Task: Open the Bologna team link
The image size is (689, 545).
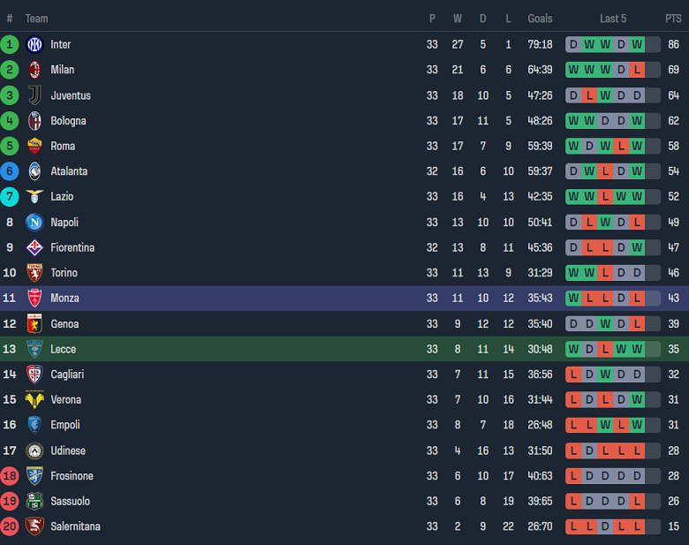Action: click(68, 121)
